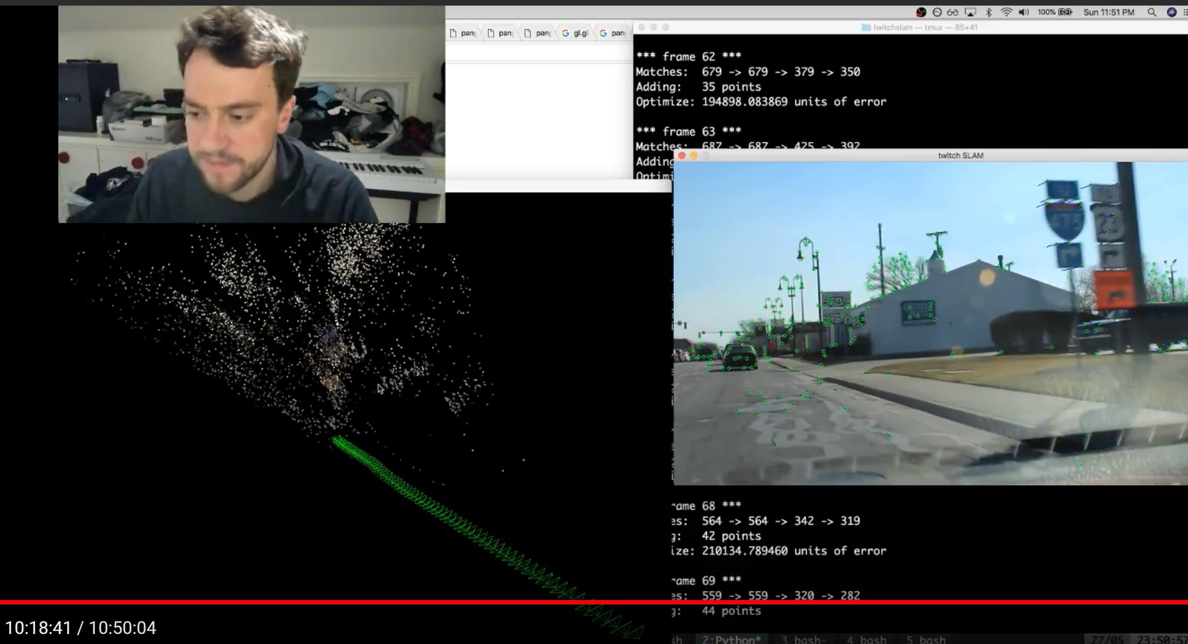1188x644 pixels.
Task: Switch to the gl.gl Google browser tab
Action: click(576, 33)
